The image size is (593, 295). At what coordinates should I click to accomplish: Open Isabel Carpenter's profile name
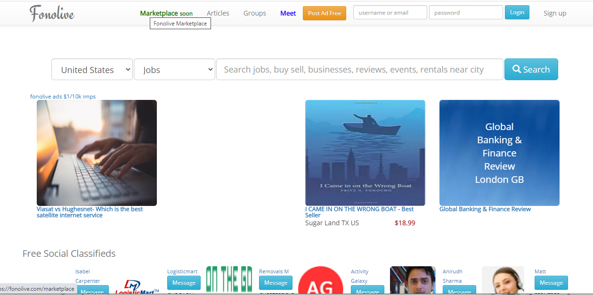click(x=88, y=276)
